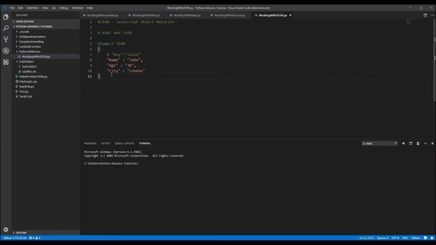Screen dimensions: 436x245
Task: Open notifications bell in status bar
Action: 432,238
